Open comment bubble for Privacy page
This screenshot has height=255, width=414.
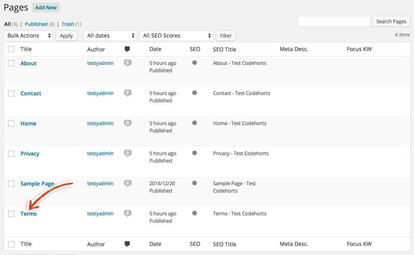pos(128,154)
